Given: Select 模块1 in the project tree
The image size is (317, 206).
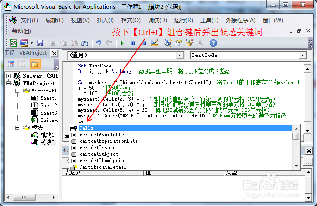Looking at the screenshot, I should point(43,135).
